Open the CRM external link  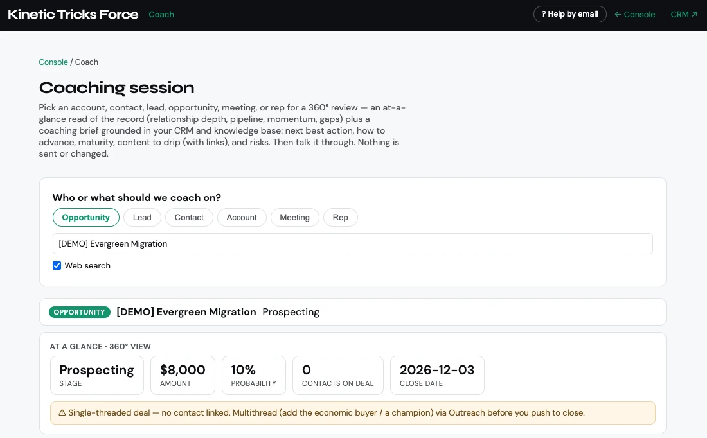click(684, 14)
